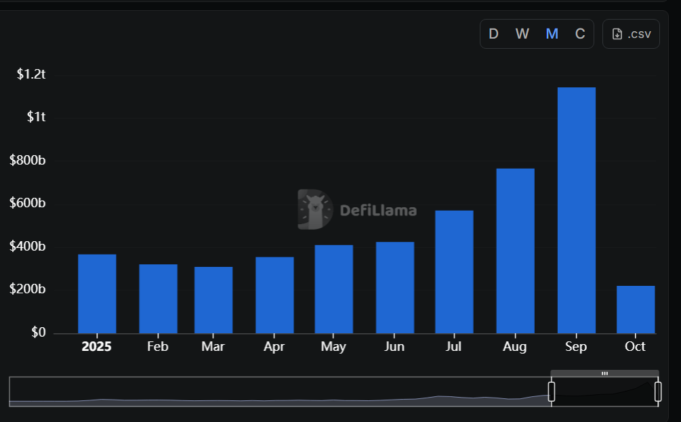
Task: Download the chart data as CSV
Action: pyautogui.click(x=631, y=33)
